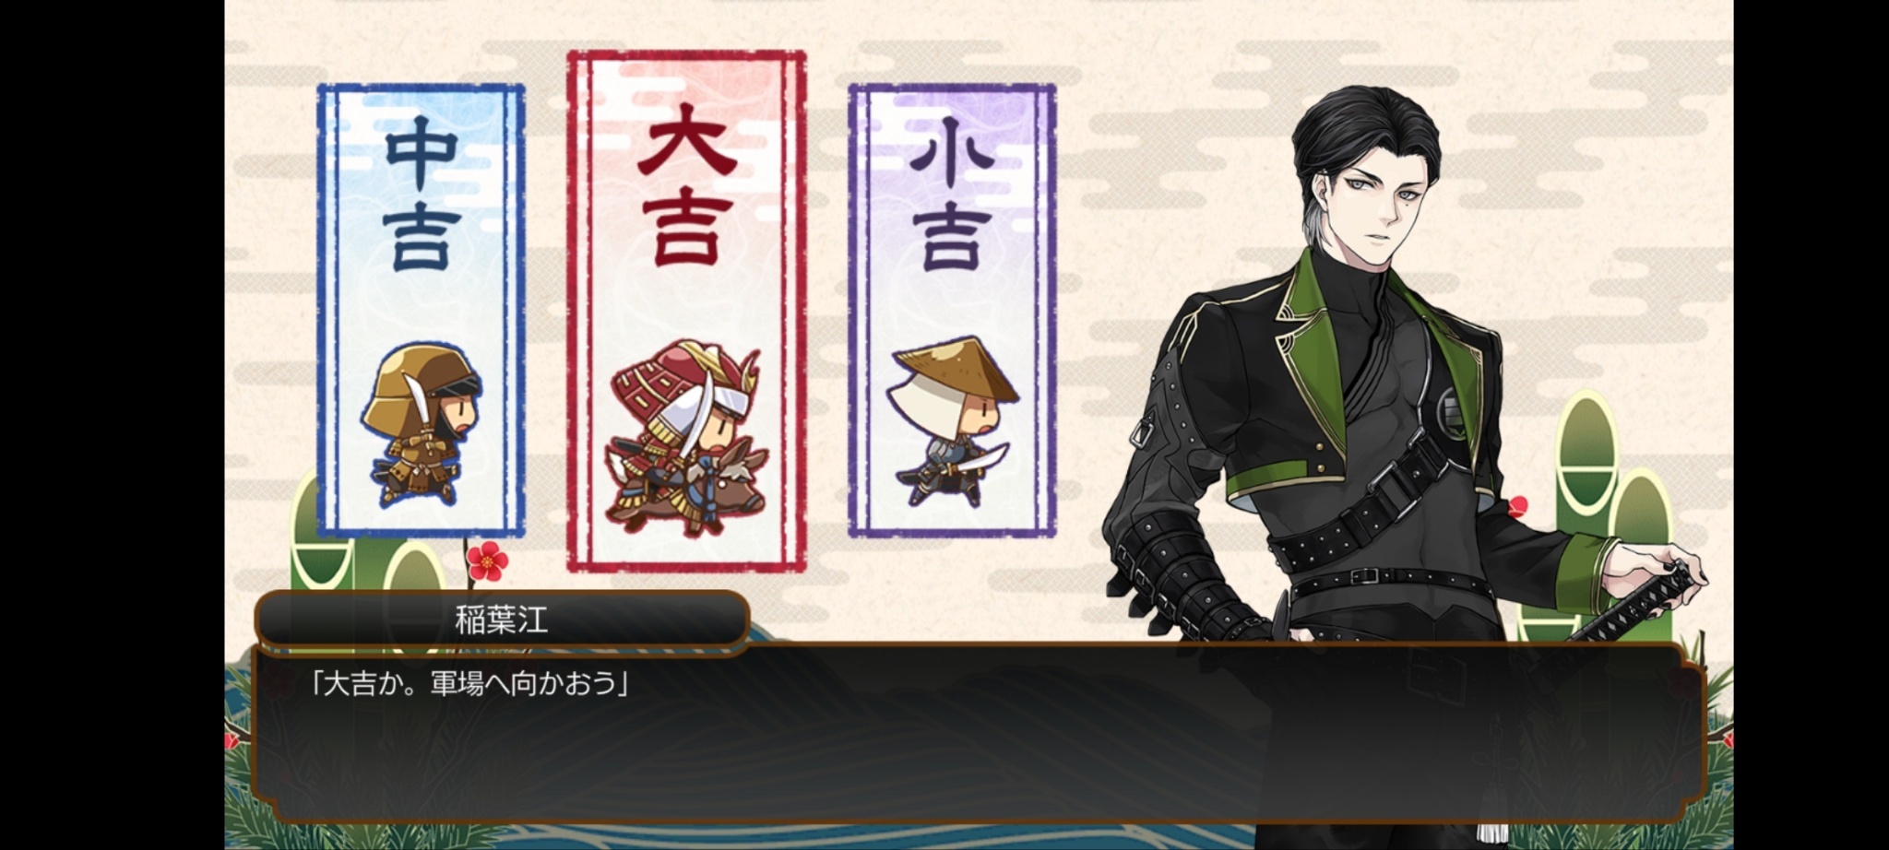Click the gold-armored foot soldier chibi

[422, 425]
